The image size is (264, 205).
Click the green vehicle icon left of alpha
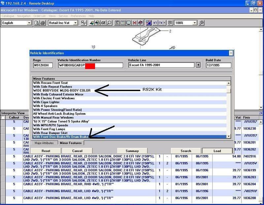point(91,23)
